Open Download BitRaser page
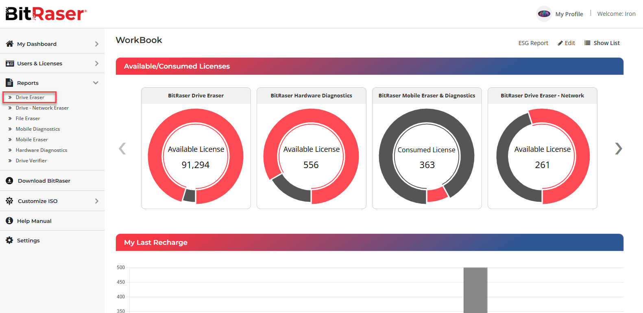 point(44,181)
